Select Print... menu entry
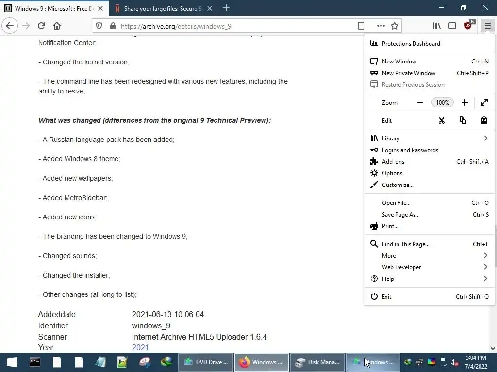This screenshot has width=497, height=372. (430, 226)
